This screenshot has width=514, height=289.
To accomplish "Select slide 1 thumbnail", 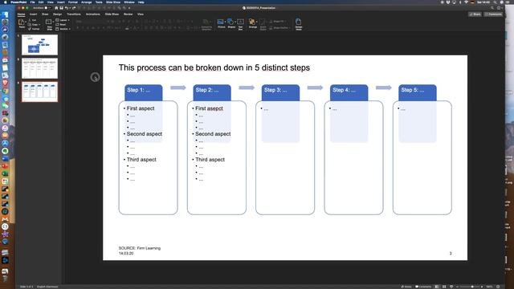I will tap(39, 45).
